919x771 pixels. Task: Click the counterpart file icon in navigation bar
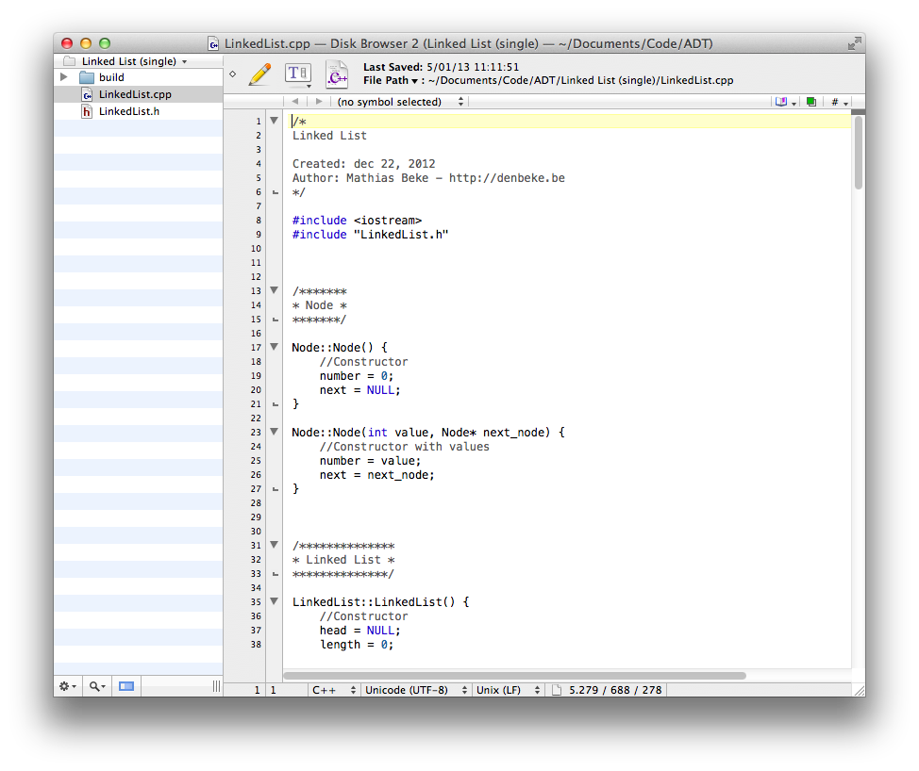(x=810, y=102)
